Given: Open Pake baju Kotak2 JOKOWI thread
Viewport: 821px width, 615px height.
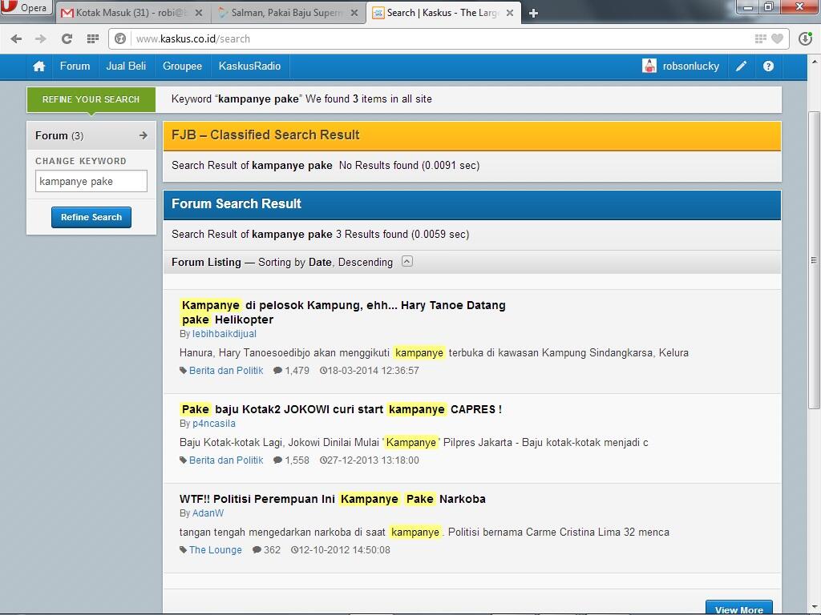Looking at the screenshot, I should click(x=341, y=409).
